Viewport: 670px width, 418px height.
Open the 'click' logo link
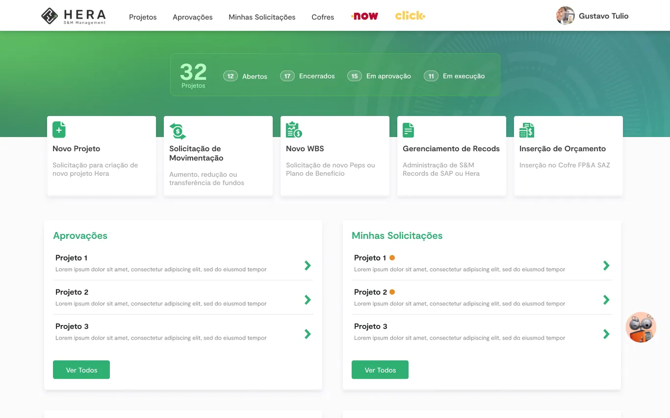(410, 16)
